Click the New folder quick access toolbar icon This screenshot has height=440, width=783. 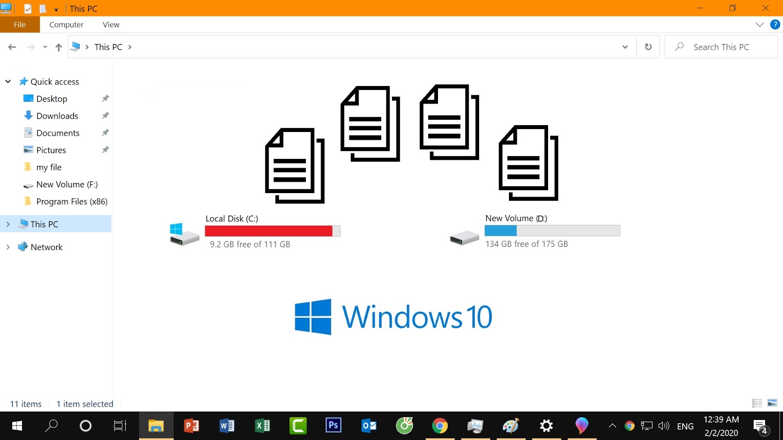43,8
